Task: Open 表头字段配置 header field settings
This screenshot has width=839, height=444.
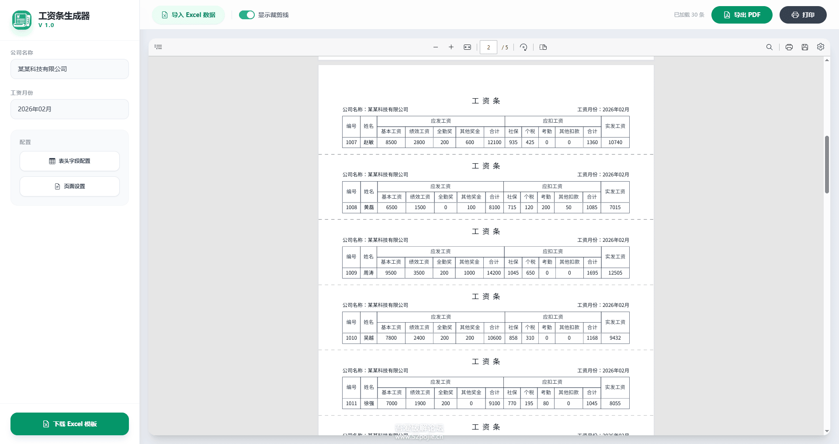Action: pyautogui.click(x=69, y=161)
